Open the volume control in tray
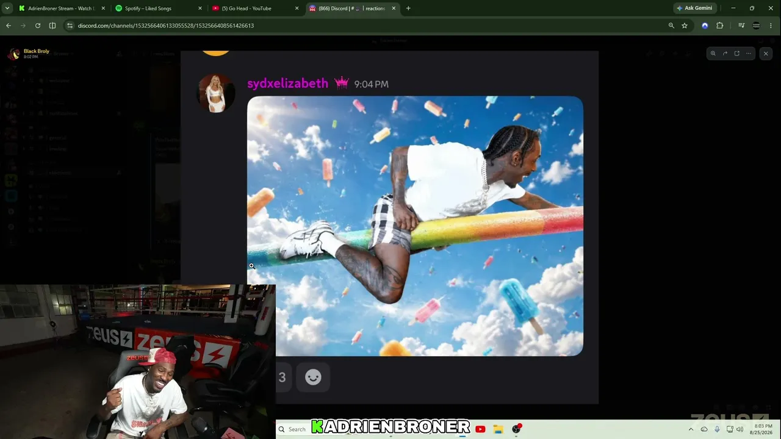This screenshot has width=781, height=439. (740, 429)
